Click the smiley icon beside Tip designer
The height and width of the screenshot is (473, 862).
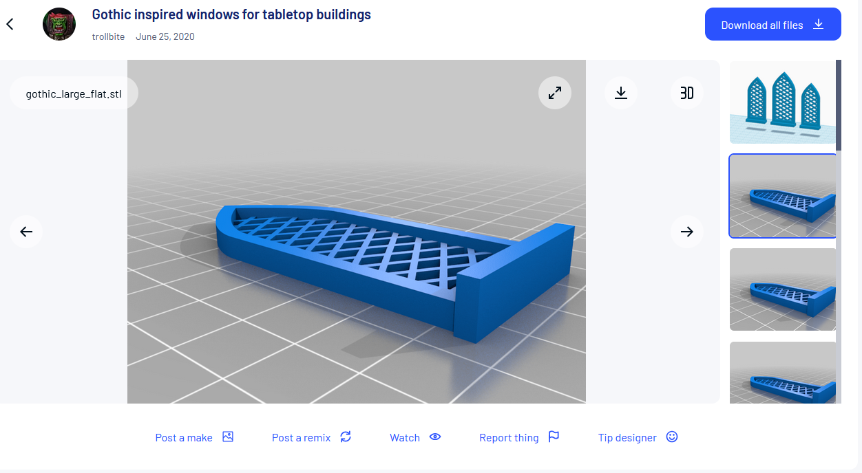[x=672, y=437]
